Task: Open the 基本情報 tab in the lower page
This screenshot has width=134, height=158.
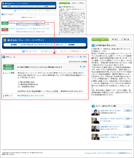Action: [14, 45]
